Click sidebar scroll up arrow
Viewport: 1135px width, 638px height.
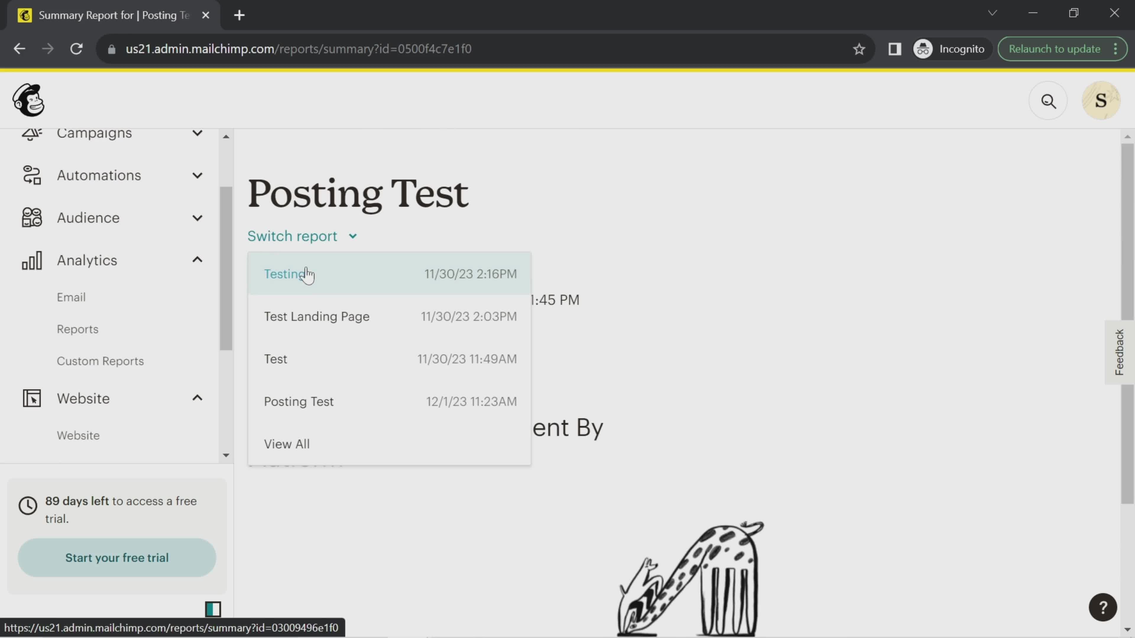pyautogui.click(x=226, y=136)
